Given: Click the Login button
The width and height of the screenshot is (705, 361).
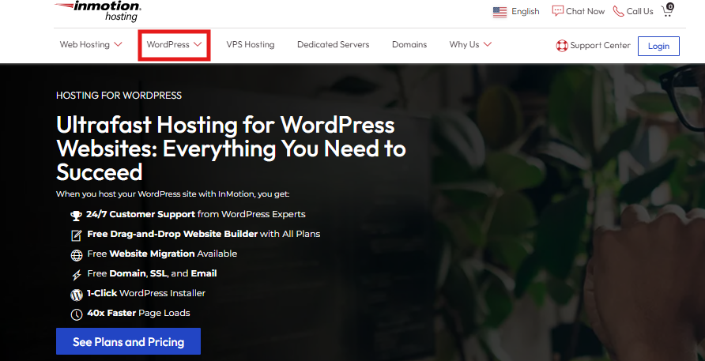Looking at the screenshot, I should tap(658, 46).
